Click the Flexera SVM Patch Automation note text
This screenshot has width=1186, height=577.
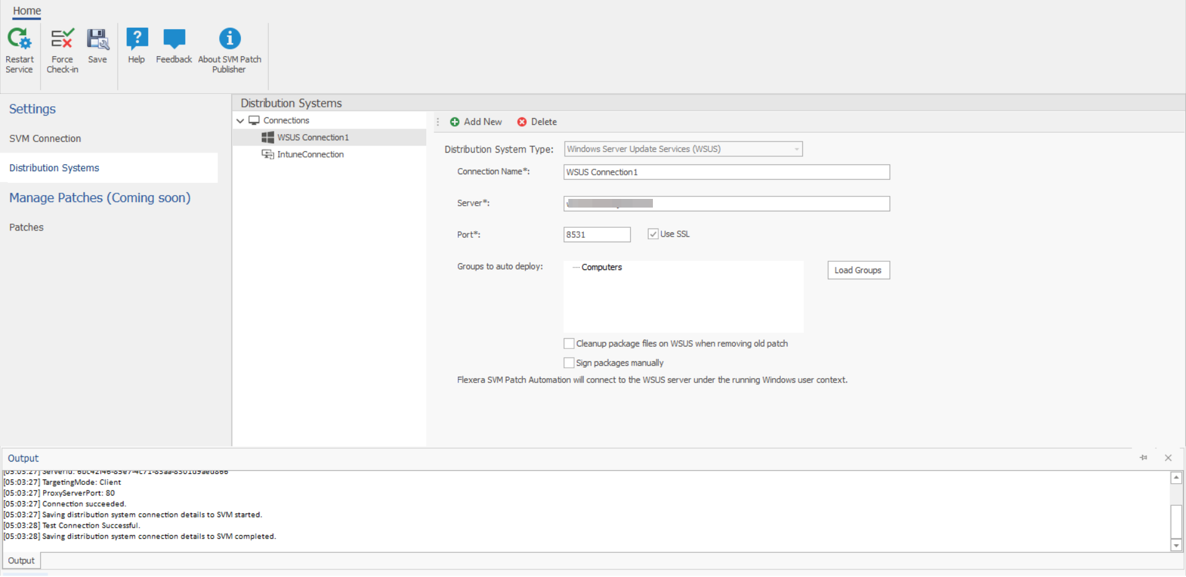[x=652, y=380]
